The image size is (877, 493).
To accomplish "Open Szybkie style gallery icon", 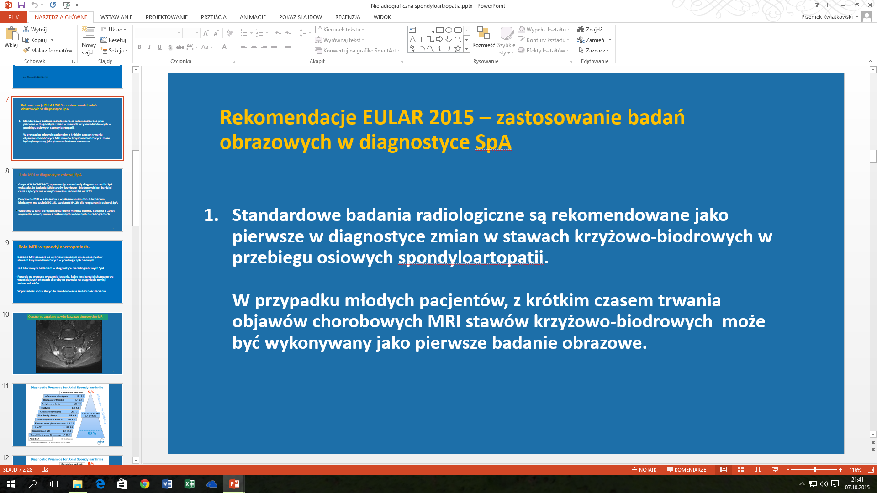I will [506, 33].
